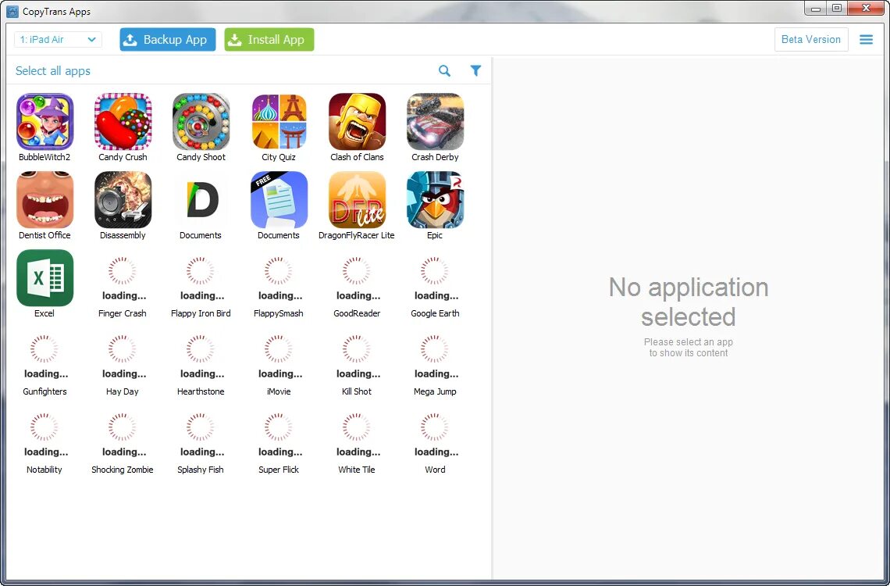Image resolution: width=890 pixels, height=586 pixels.
Task: Select the Super Flick loading placeholder
Action: tap(279, 434)
